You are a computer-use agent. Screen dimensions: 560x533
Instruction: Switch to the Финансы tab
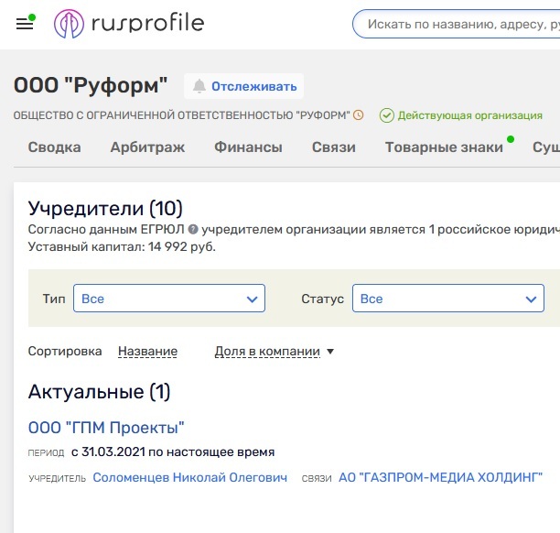point(248,147)
